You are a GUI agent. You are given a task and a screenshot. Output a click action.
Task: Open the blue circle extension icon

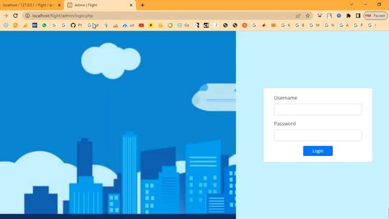[x=339, y=16]
